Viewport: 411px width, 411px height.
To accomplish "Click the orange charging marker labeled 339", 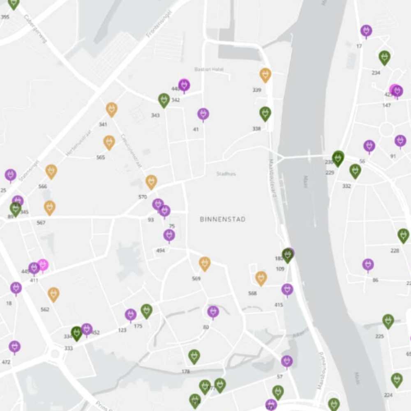I will coord(266,75).
